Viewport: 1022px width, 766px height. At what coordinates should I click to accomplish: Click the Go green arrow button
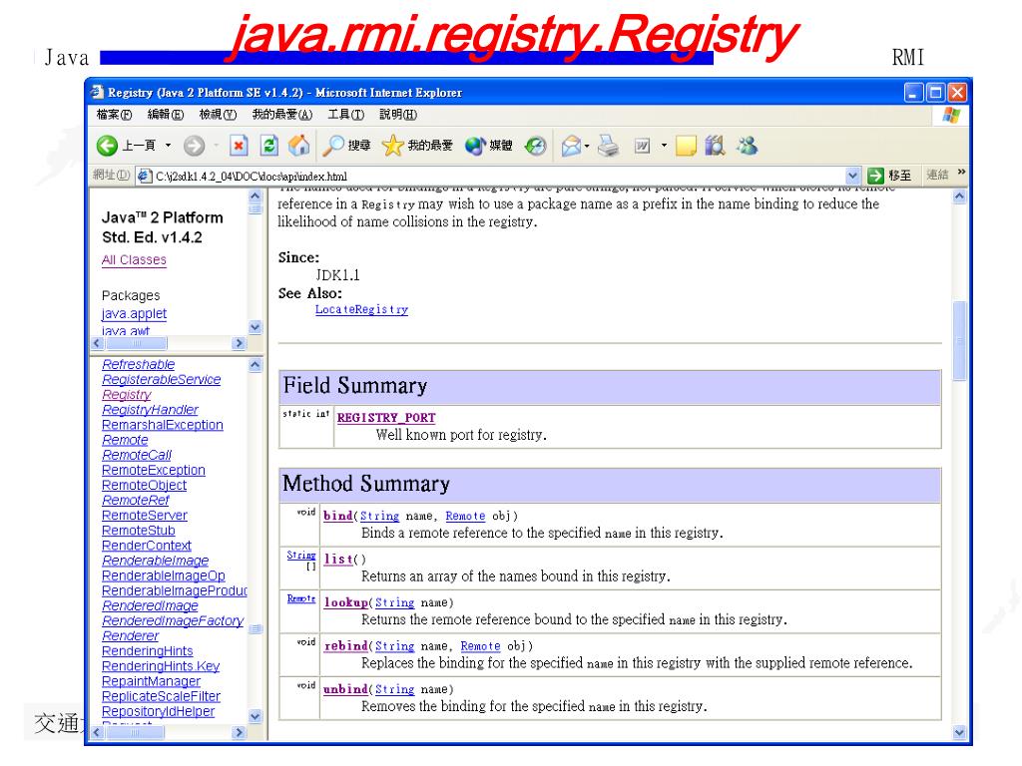(876, 176)
